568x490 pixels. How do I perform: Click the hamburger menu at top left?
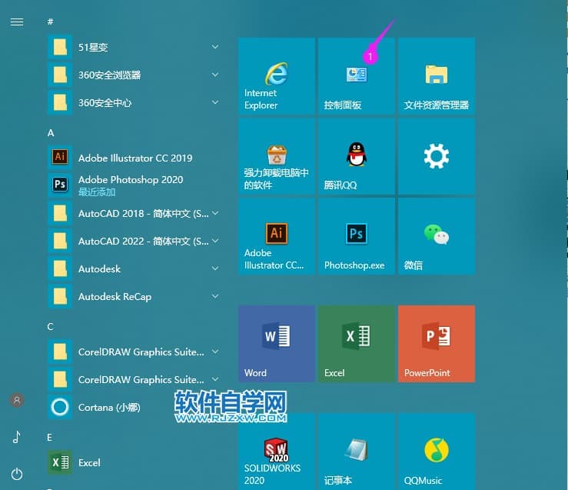tap(17, 22)
